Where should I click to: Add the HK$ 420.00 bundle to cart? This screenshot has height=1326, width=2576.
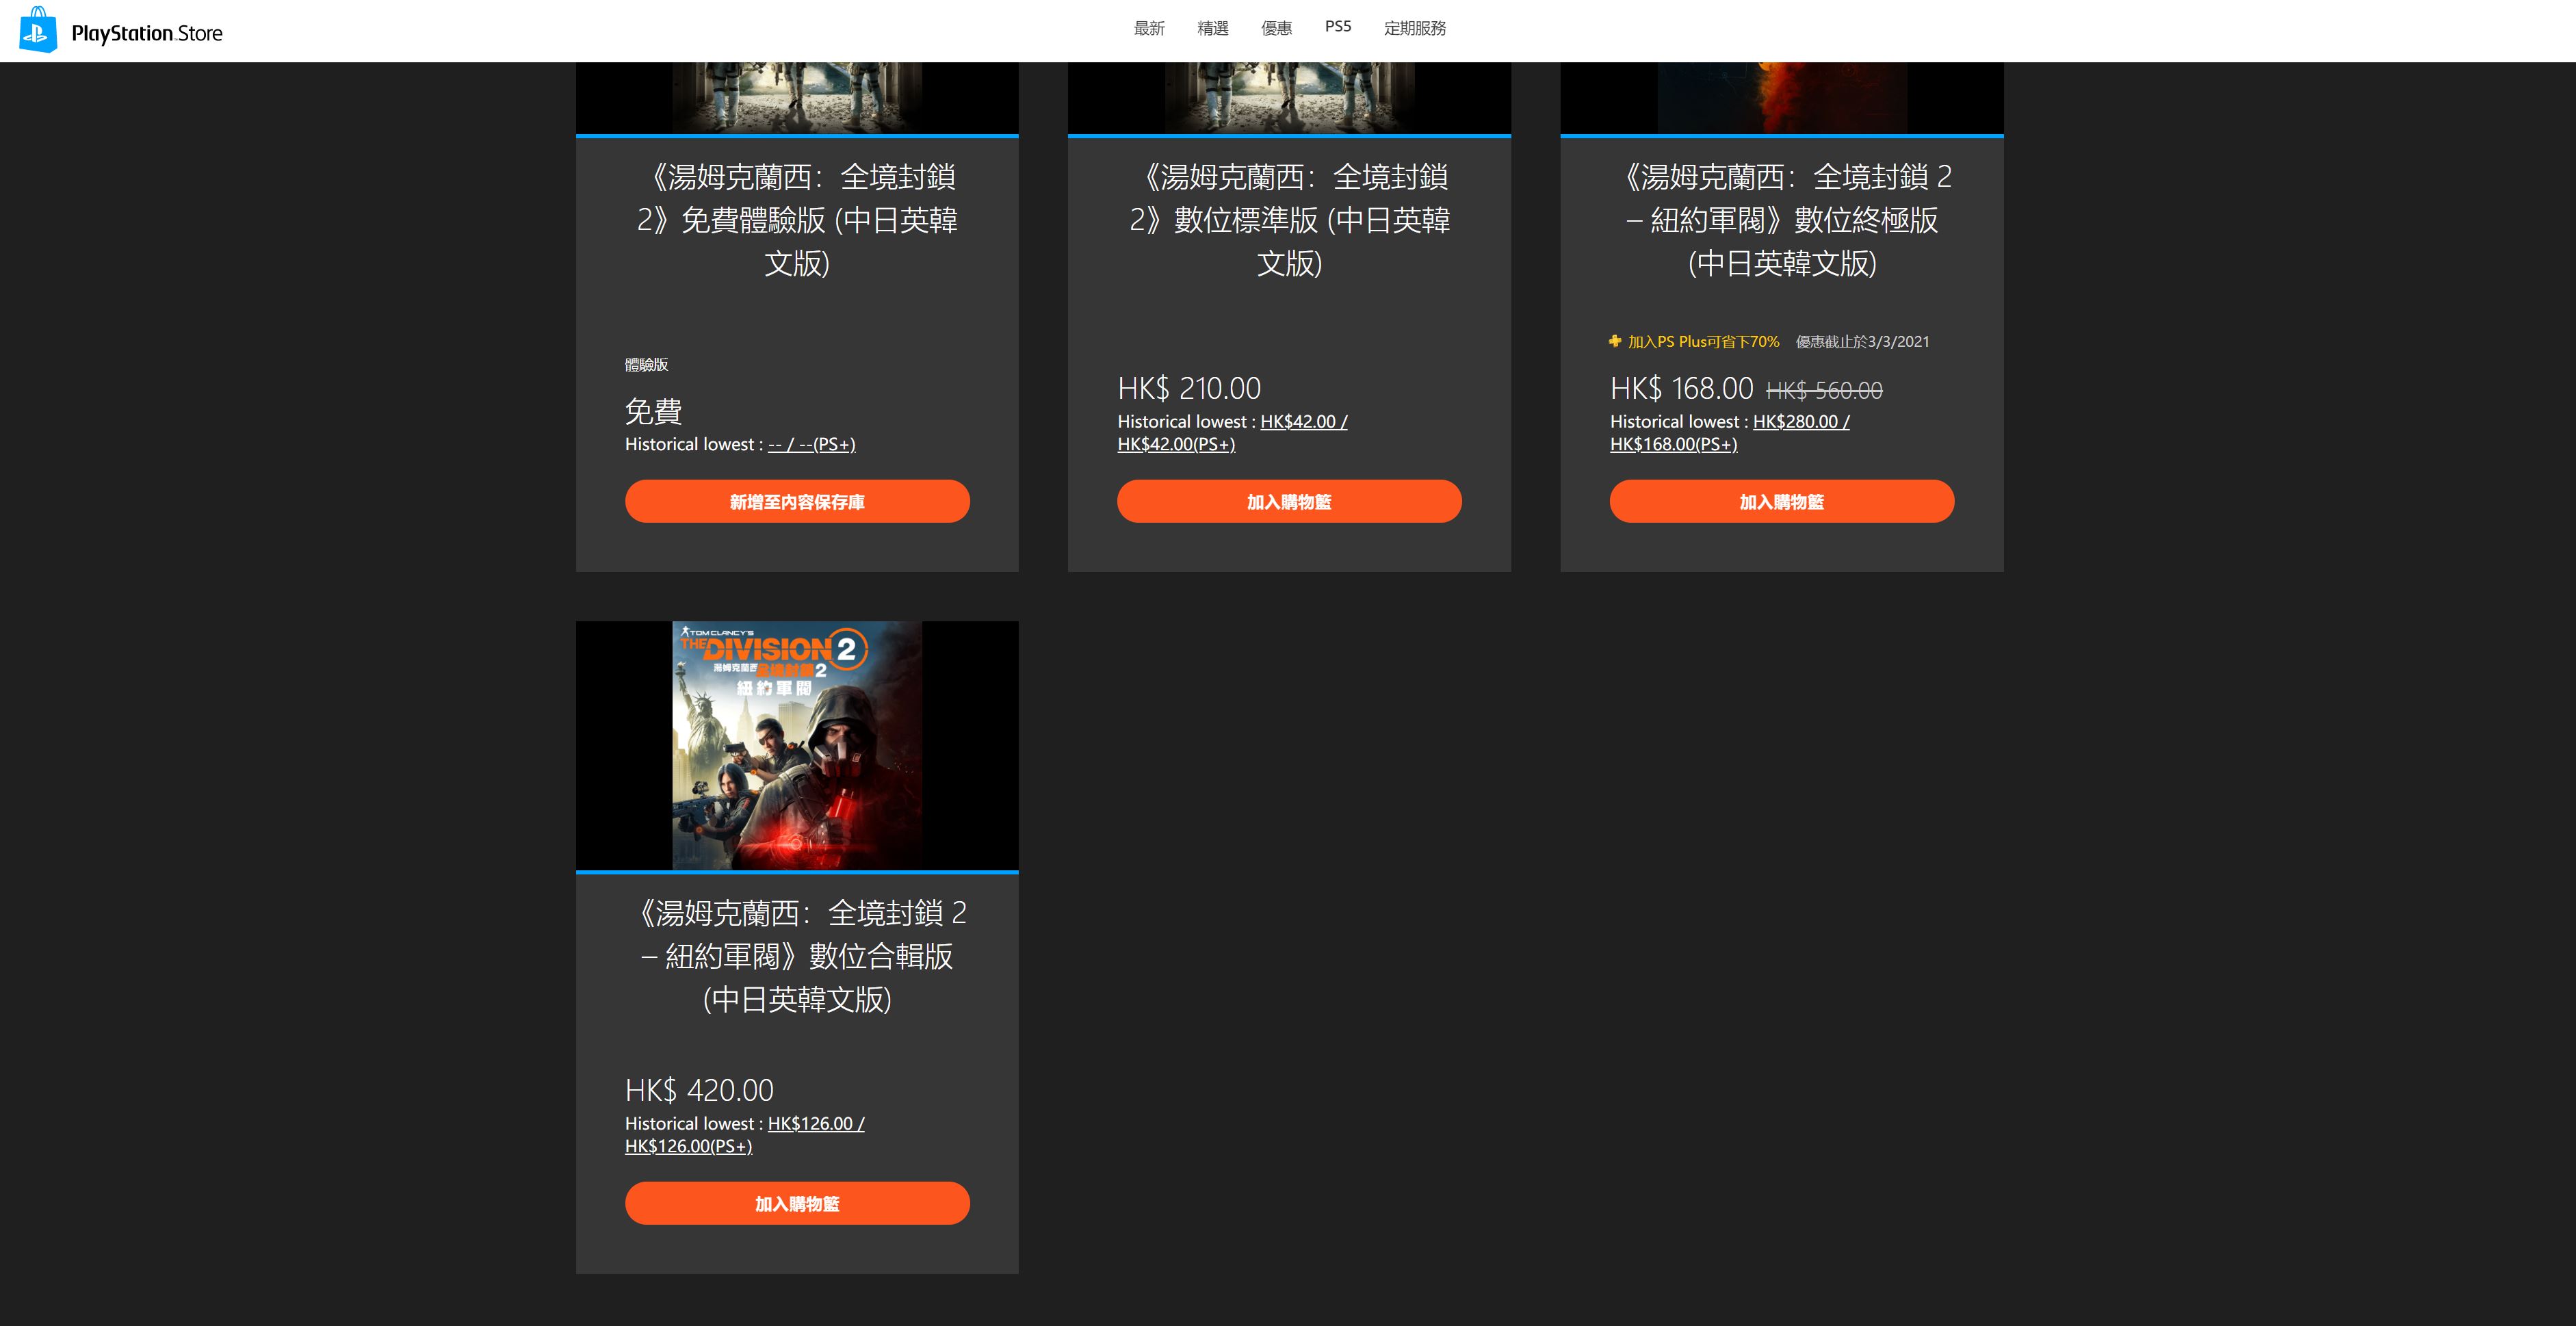point(796,1203)
